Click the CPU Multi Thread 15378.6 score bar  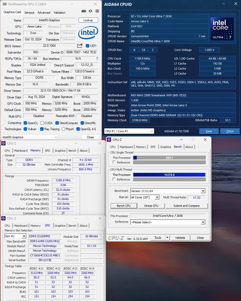pos(169,175)
